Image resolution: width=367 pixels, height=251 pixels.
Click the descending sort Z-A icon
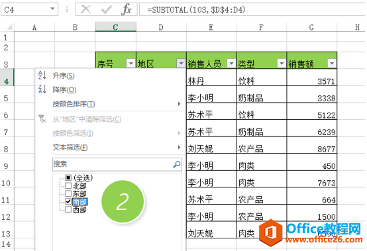tap(42, 89)
